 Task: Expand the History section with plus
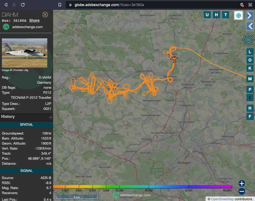(50, 117)
